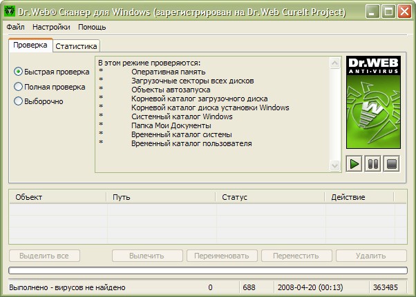The height and width of the screenshot is (297, 416).
Task: Switch to the Проверка tab
Action: (30, 45)
